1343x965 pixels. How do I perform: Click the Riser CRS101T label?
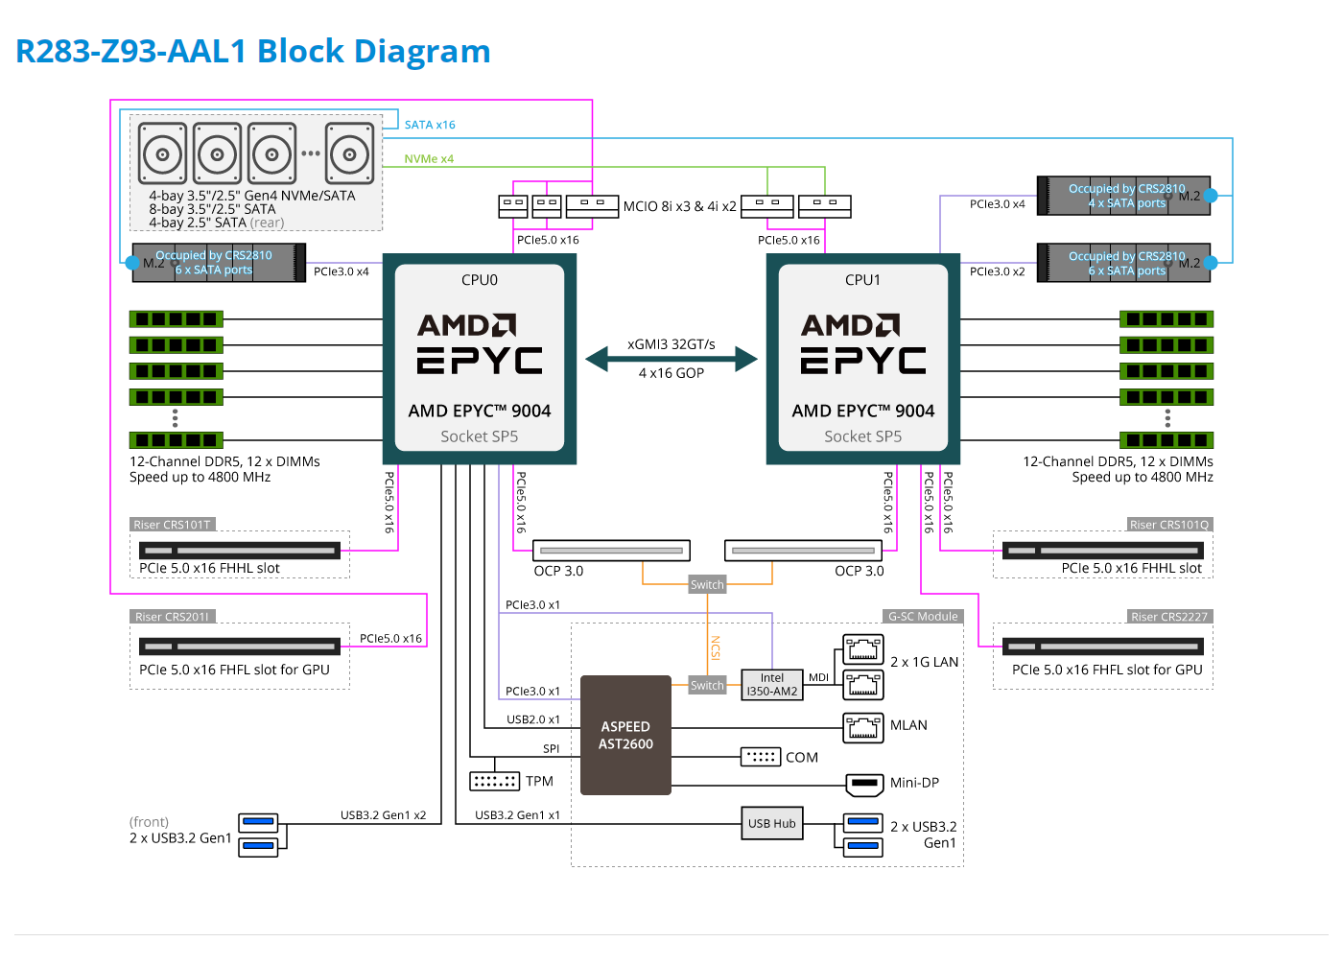tap(173, 525)
